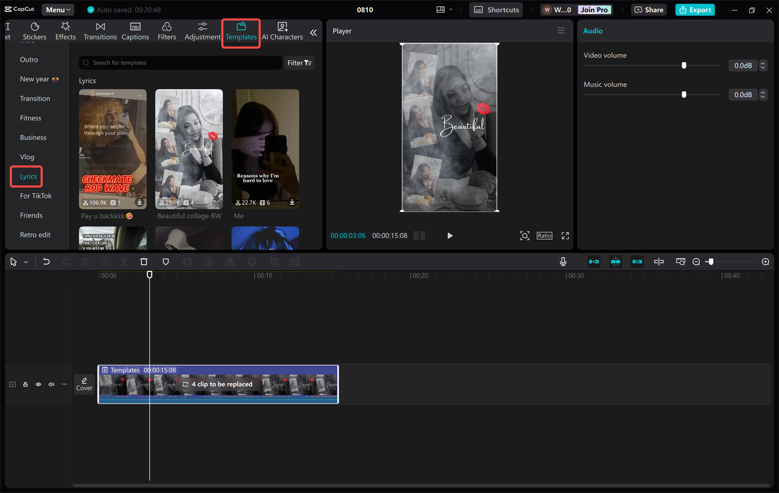
Task: Lock the main track
Action: [x=26, y=384]
